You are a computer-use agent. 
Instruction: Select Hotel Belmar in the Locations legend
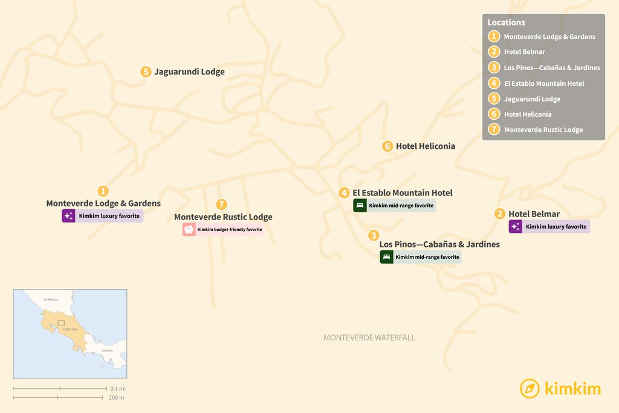524,52
